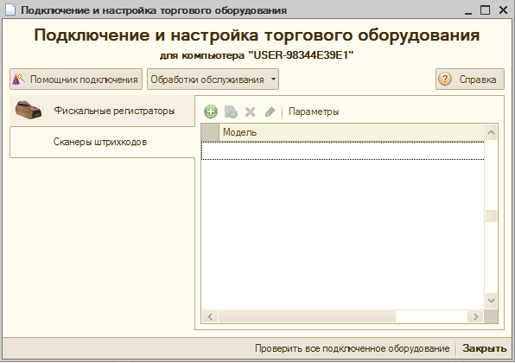Click the Закрыть button
The image size is (515, 363).
coord(485,348)
